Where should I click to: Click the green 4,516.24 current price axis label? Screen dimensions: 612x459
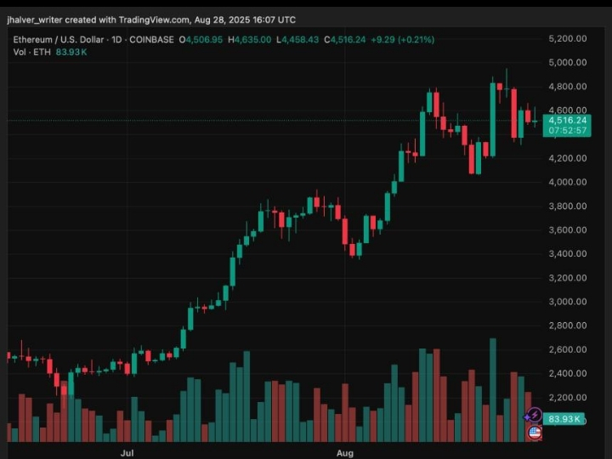pyautogui.click(x=568, y=120)
